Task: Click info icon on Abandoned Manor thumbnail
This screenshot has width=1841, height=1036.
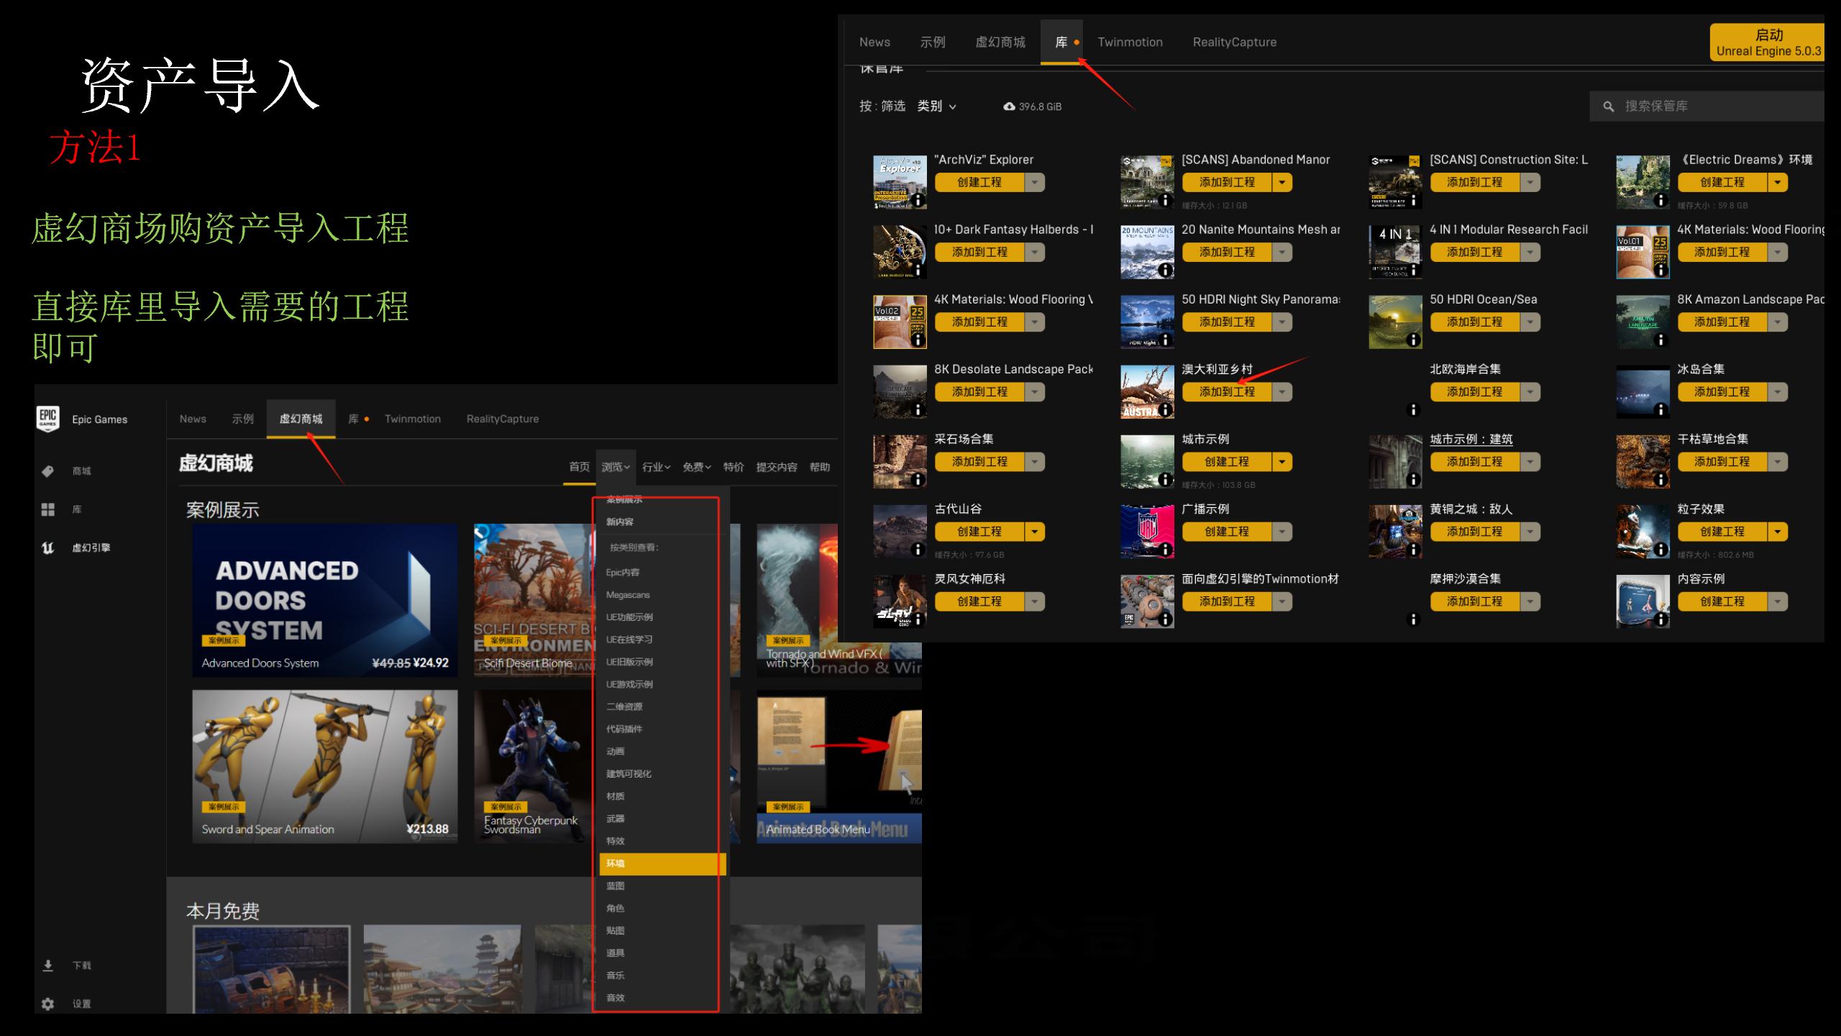Action: [1166, 200]
